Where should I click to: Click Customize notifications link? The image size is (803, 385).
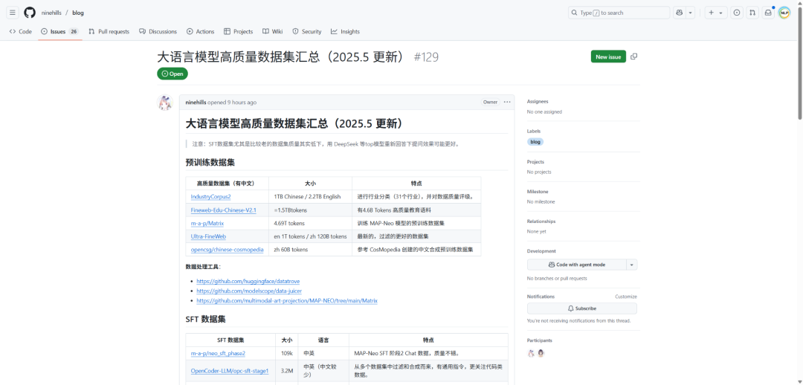pyautogui.click(x=626, y=297)
